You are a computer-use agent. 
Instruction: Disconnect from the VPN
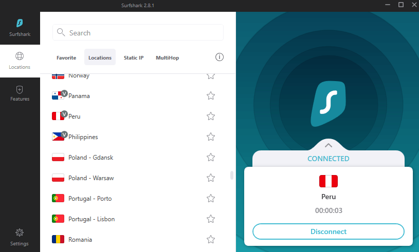pos(329,231)
